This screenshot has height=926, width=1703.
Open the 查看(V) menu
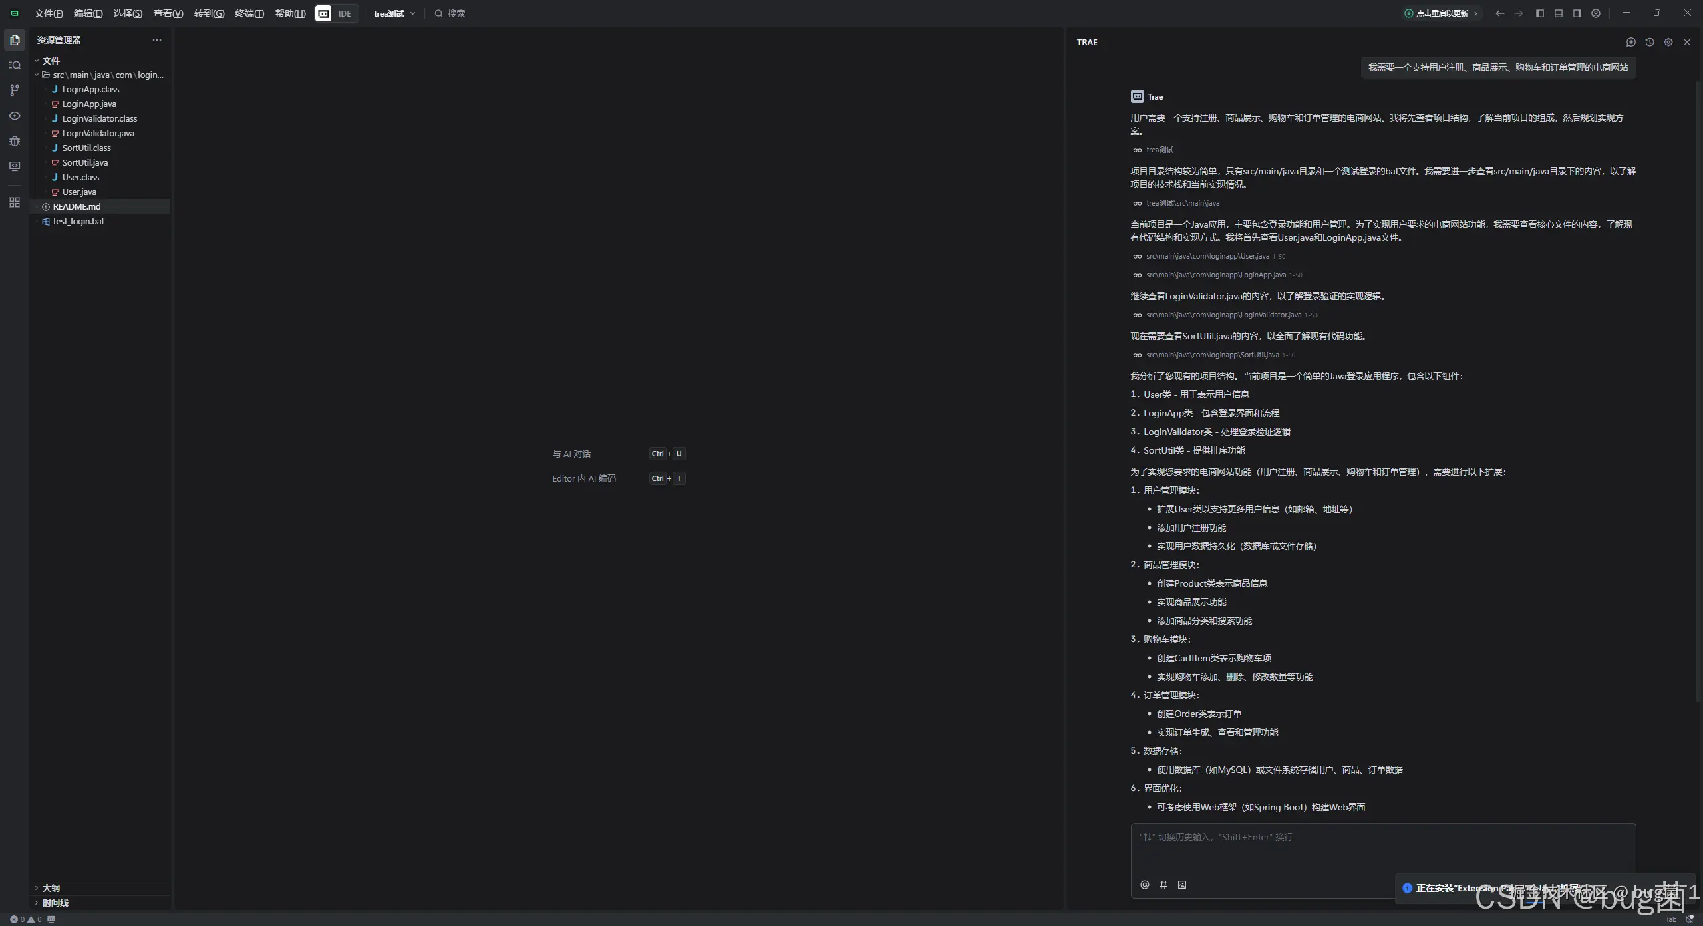168,13
